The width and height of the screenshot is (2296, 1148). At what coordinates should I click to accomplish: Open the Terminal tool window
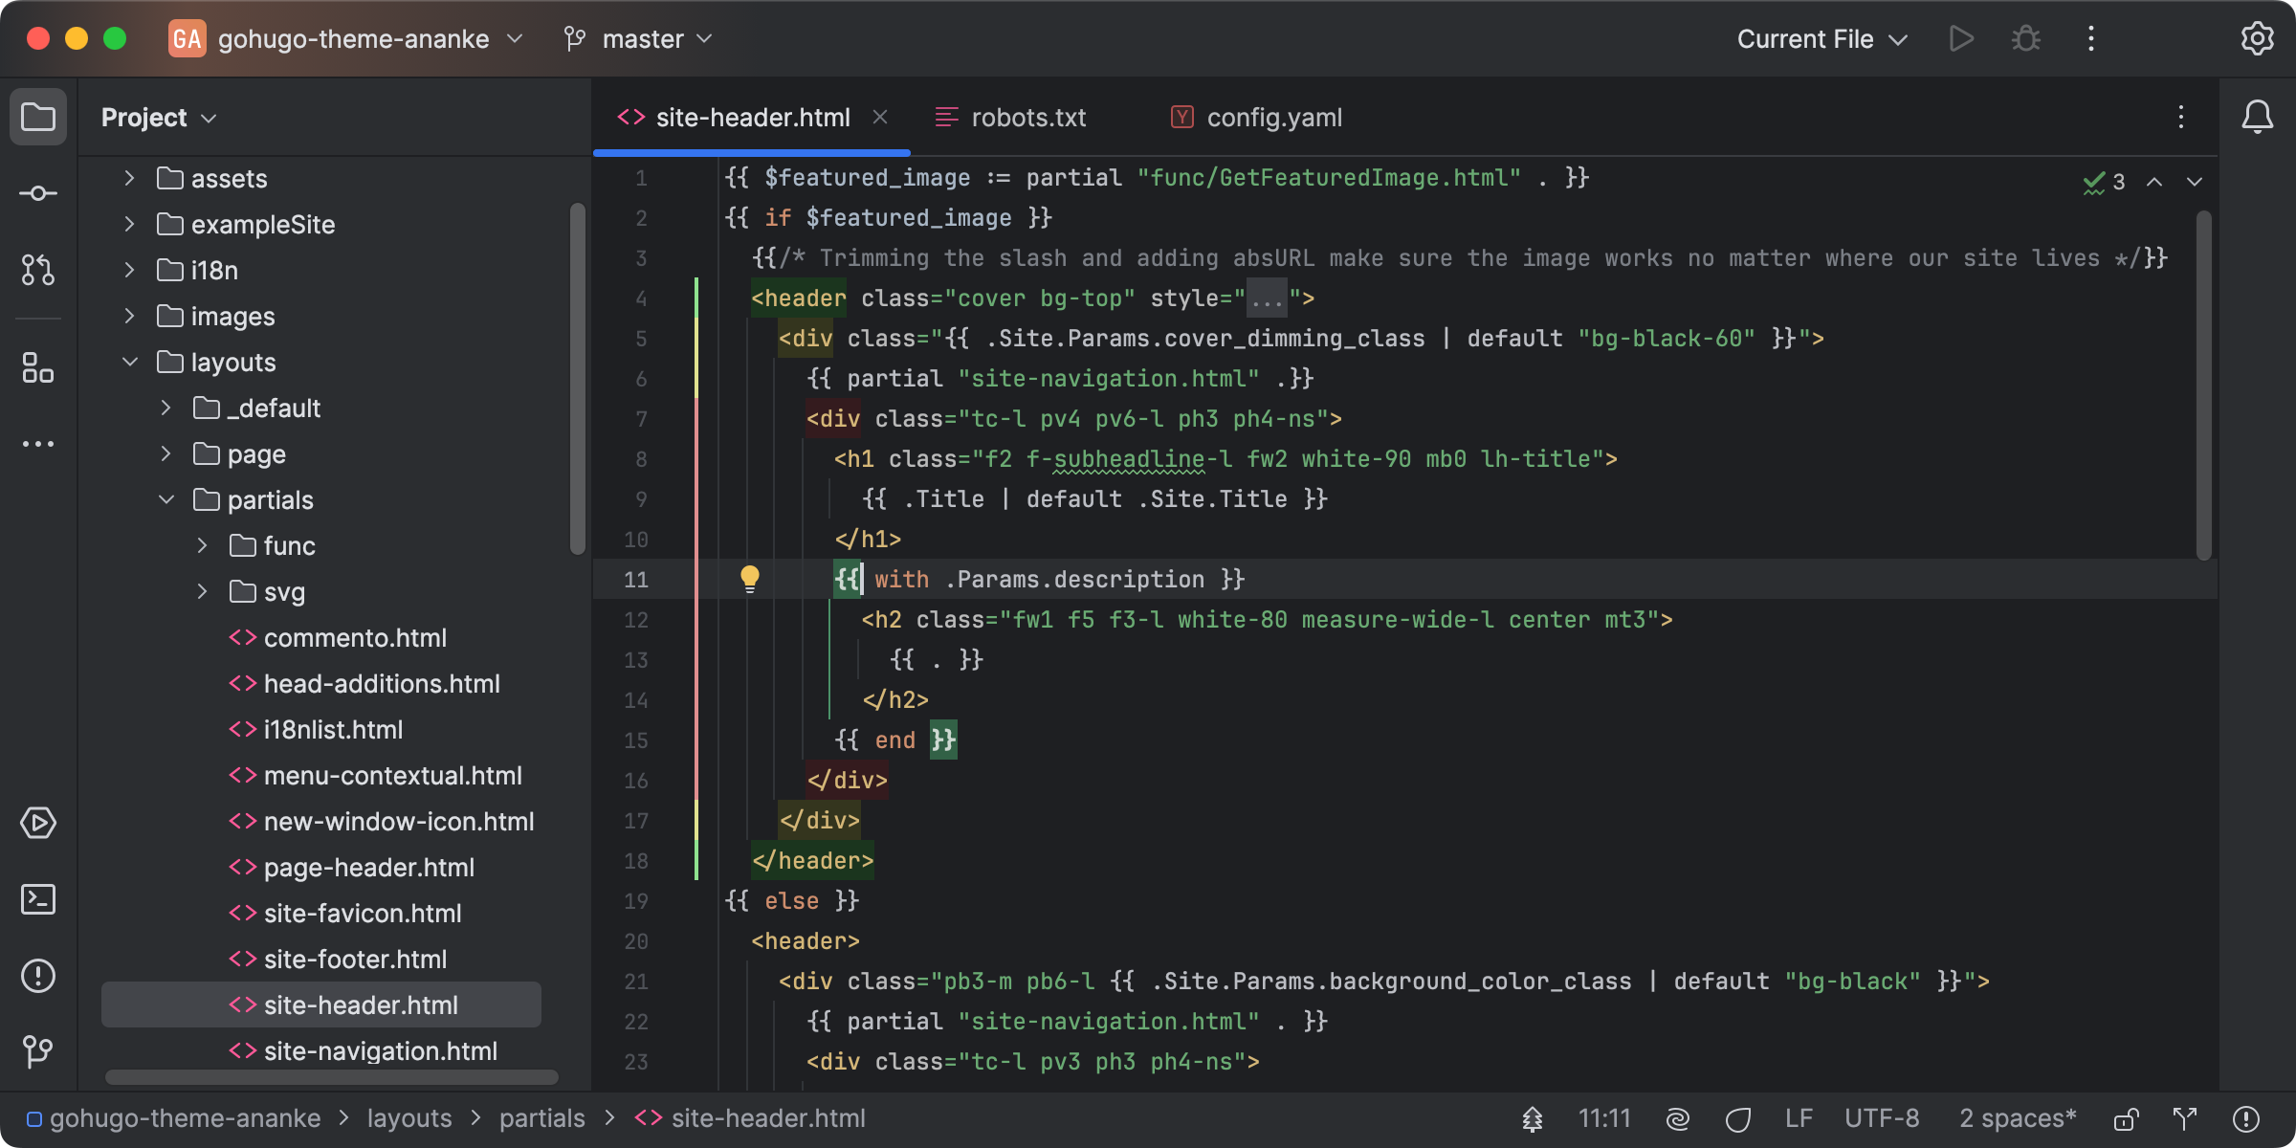(x=38, y=899)
